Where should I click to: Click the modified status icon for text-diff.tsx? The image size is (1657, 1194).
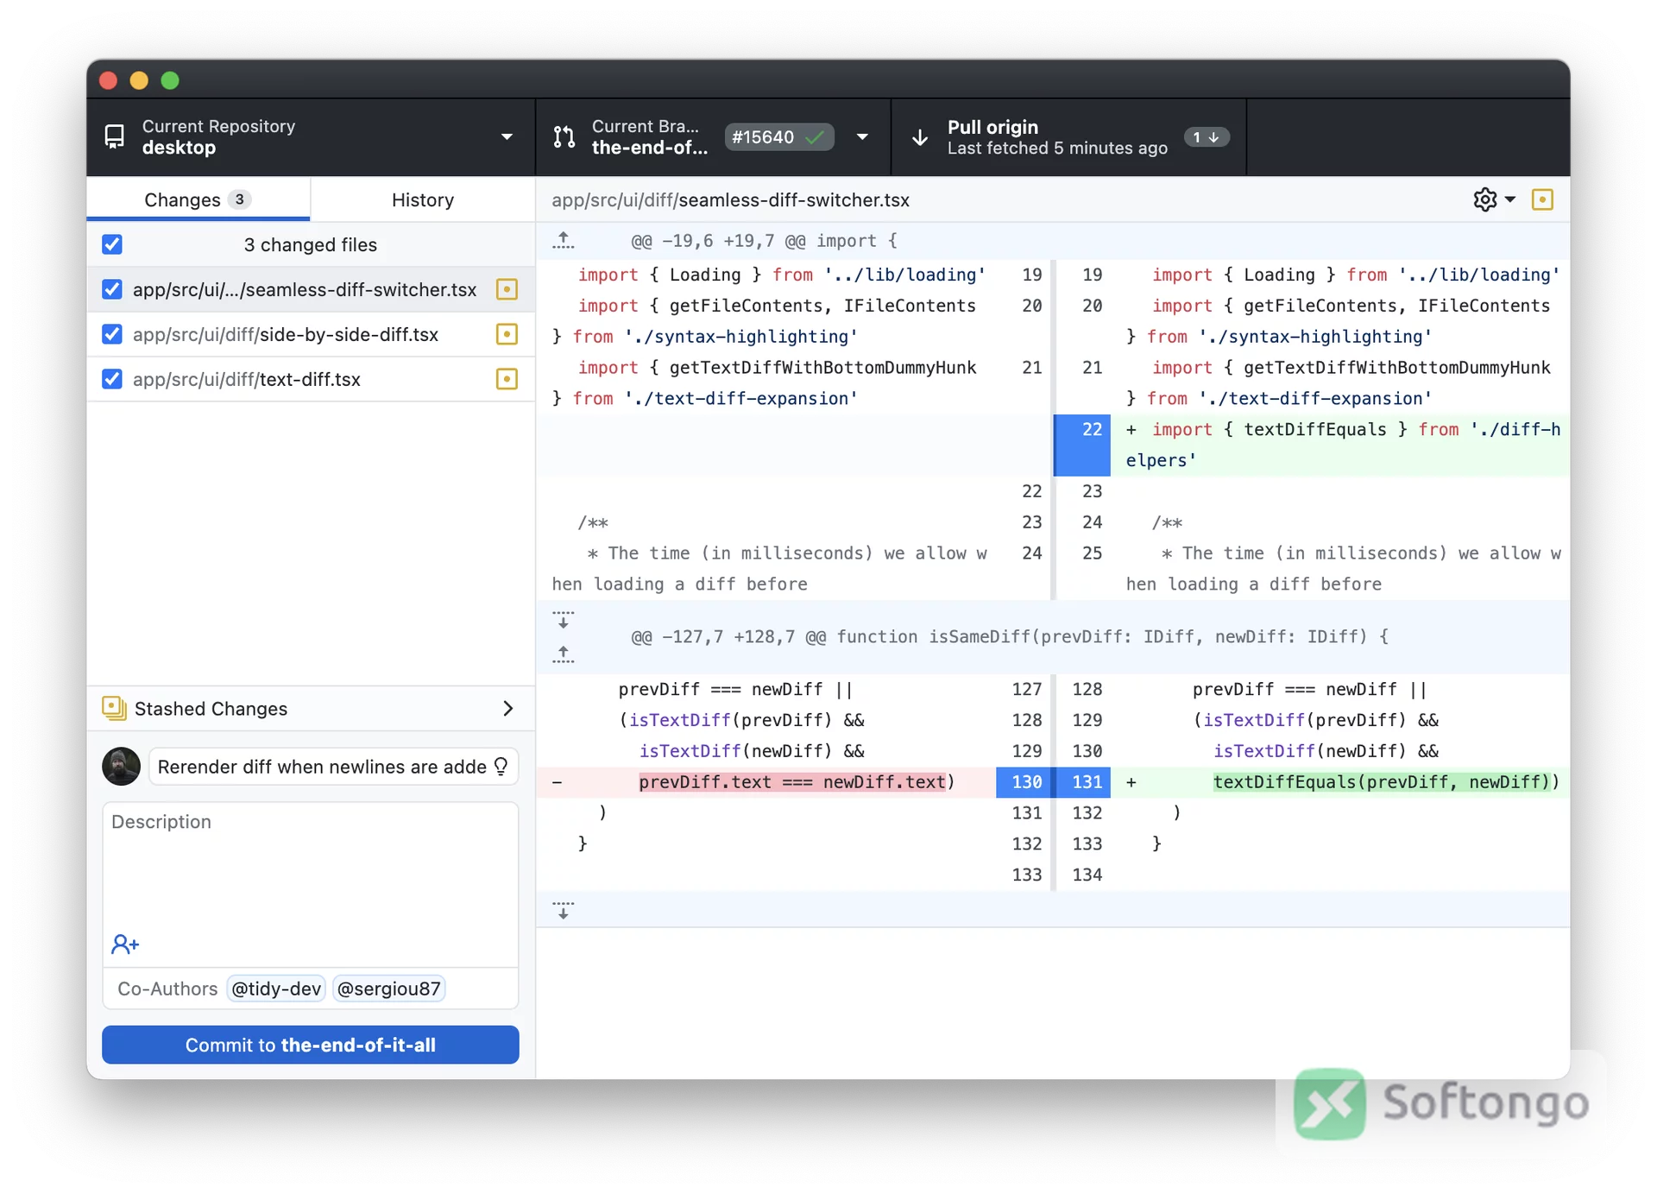tap(507, 379)
